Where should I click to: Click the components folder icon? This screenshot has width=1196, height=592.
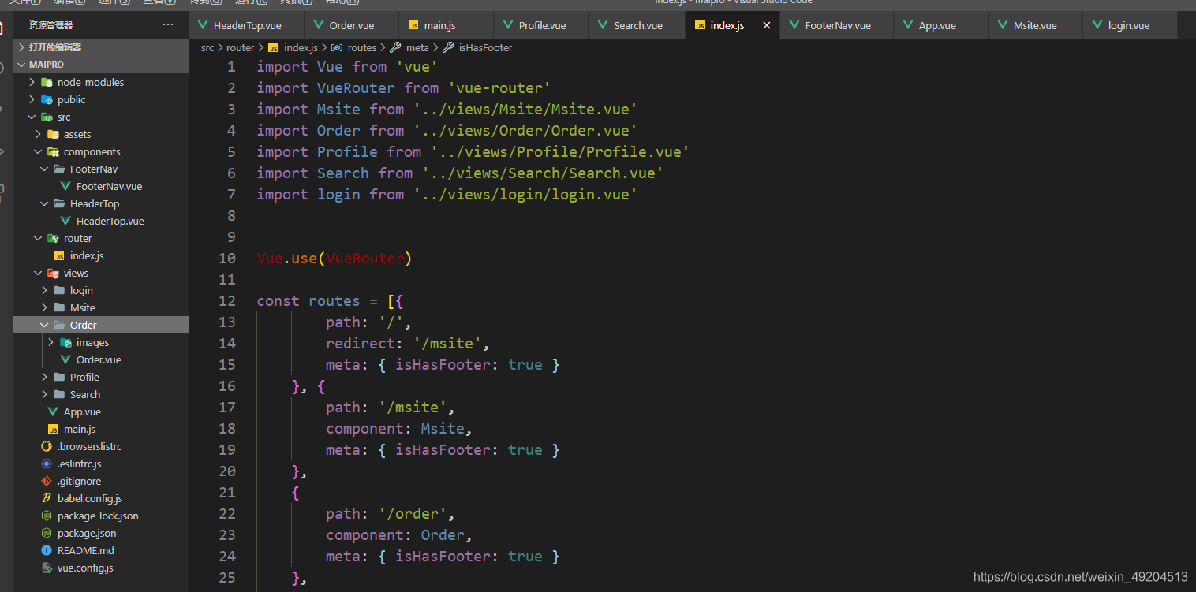tap(54, 151)
